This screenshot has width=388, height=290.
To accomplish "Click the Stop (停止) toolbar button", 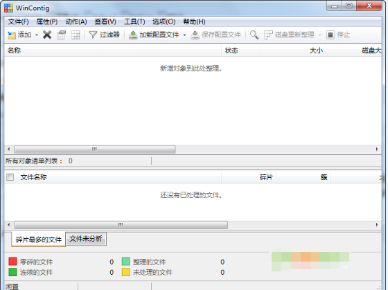I will click(338, 35).
